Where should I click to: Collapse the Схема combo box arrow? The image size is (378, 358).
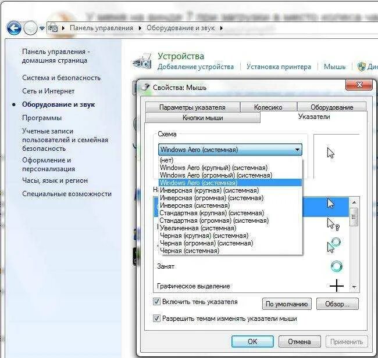pyautogui.click(x=297, y=150)
